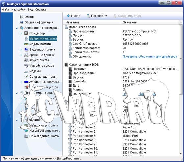Viewport: 184px width, 162px height.
Task: Select Материнская плата in the sidebar
Action: 43,39
